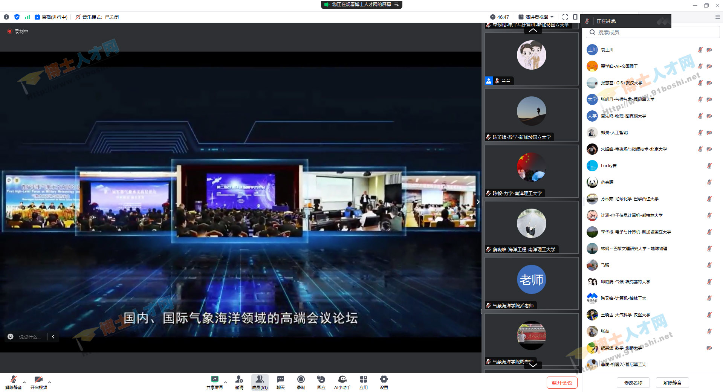Select 魏晓峰-海洋工程-南洋理工大学 video tile
Screen dimensions: 723x392
click(532, 227)
